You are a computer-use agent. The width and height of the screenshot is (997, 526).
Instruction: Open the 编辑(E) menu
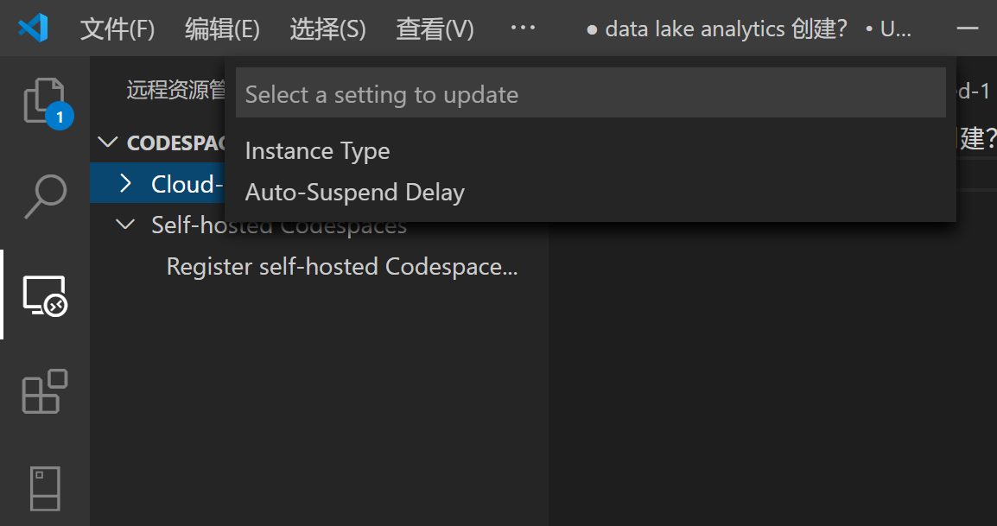coord(222,28)
